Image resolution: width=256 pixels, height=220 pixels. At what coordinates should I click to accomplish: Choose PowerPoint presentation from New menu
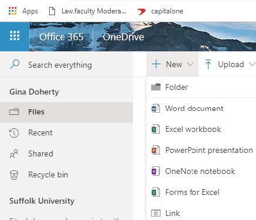pyautogui.click(x=201, y=150)
